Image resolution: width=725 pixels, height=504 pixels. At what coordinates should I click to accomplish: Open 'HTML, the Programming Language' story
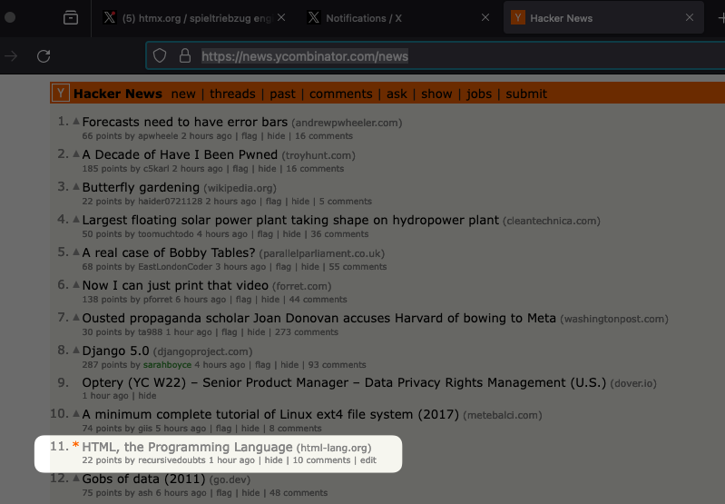(187, 447)
